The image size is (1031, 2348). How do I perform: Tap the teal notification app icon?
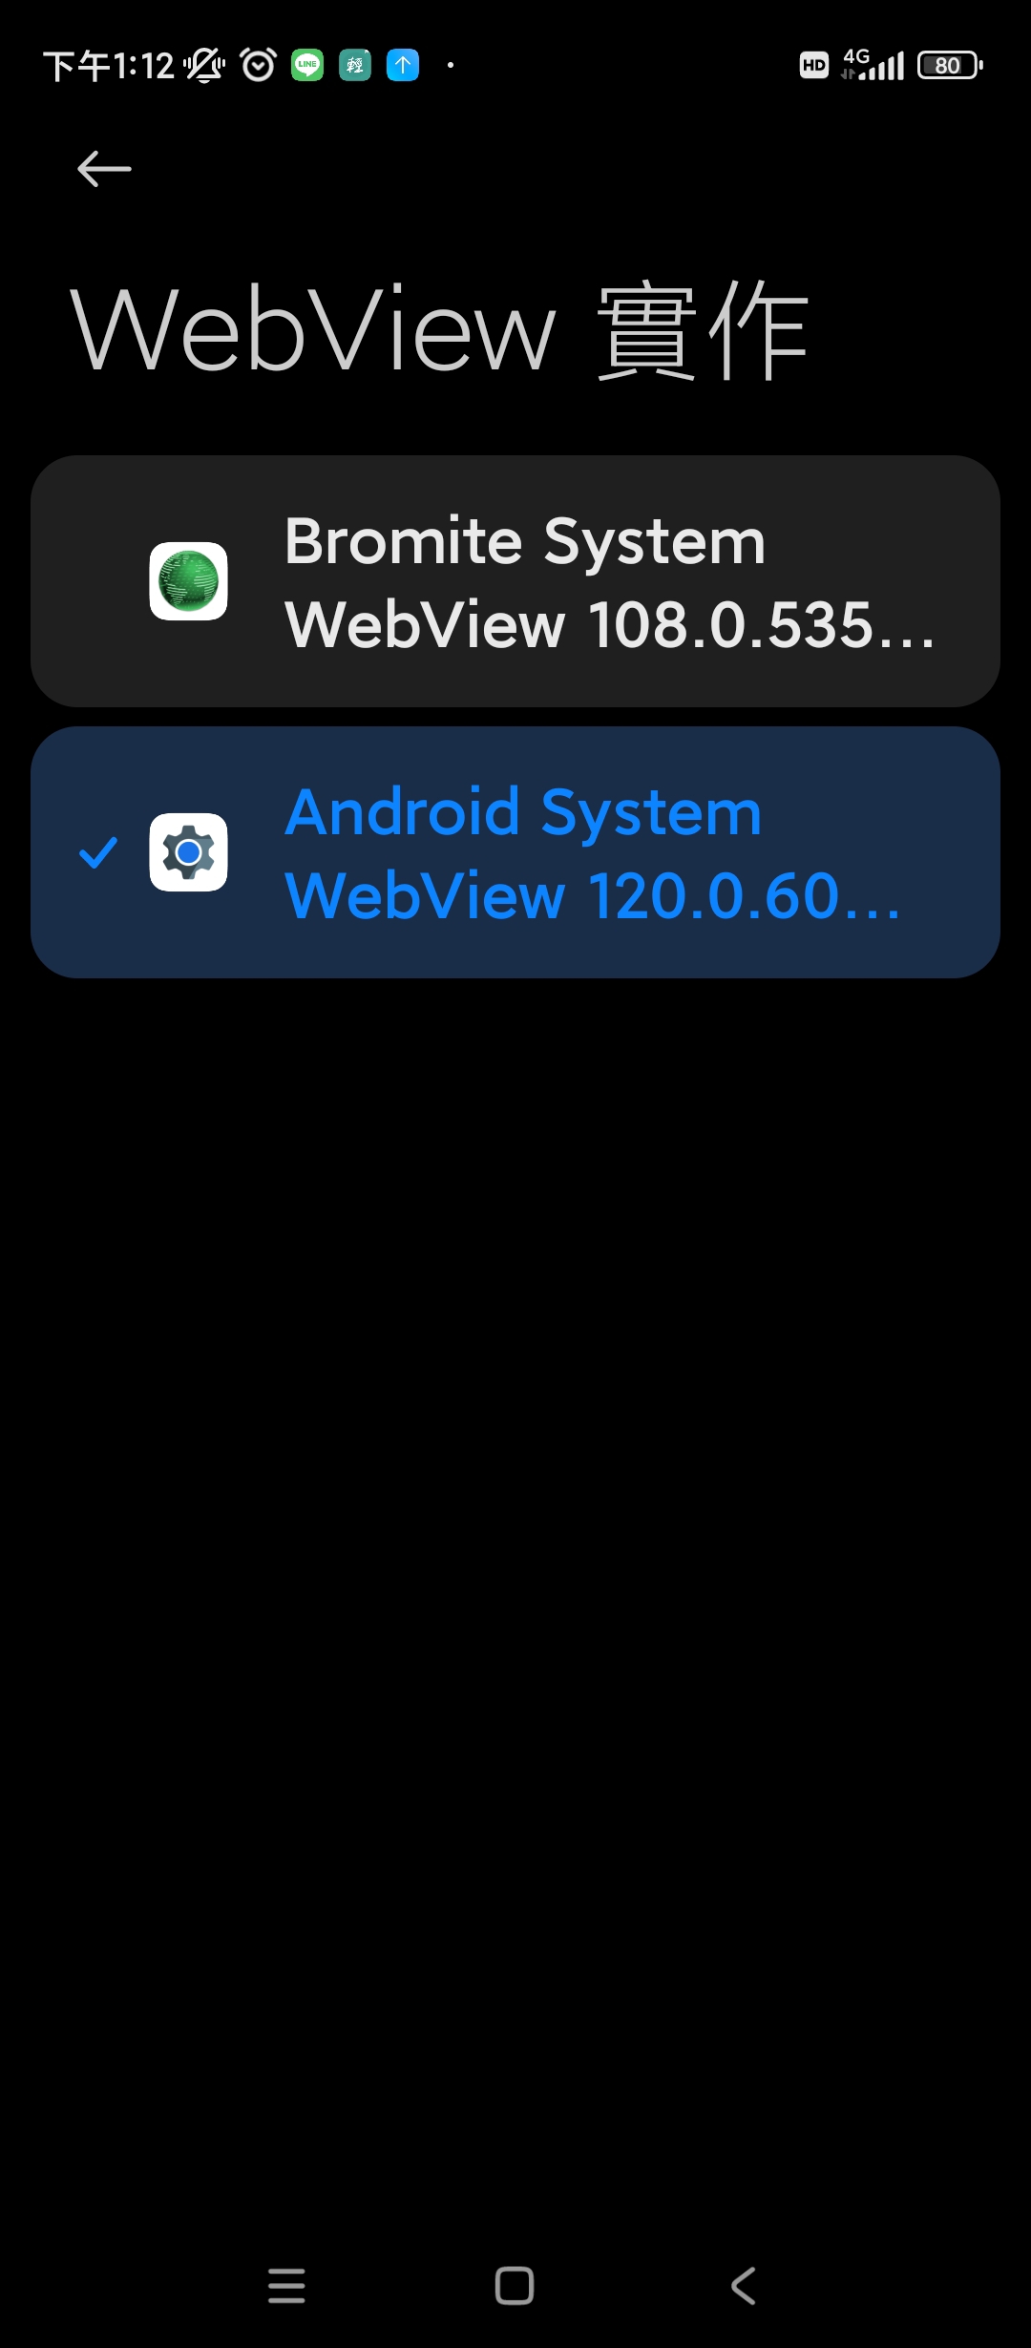pos(355,65)
